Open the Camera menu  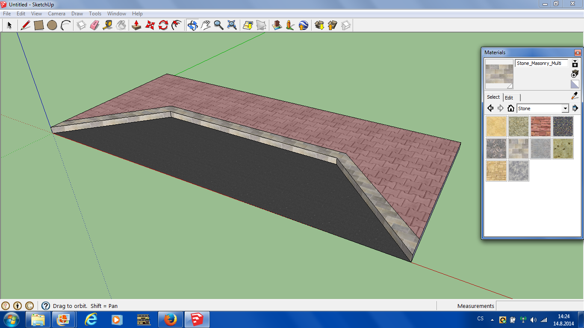click(56, 14)
